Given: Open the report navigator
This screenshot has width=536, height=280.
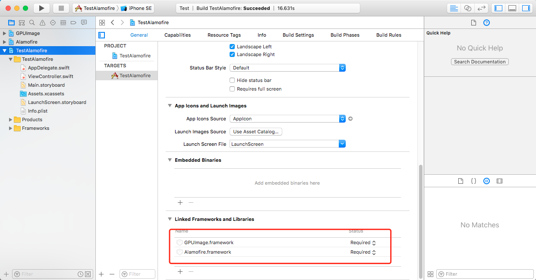Looking at the screenshot, I should (x=84, y=22).
